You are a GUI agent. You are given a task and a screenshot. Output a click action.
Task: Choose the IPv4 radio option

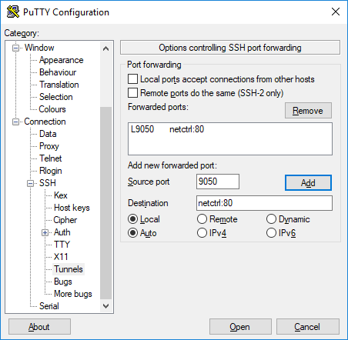(202, 233)
